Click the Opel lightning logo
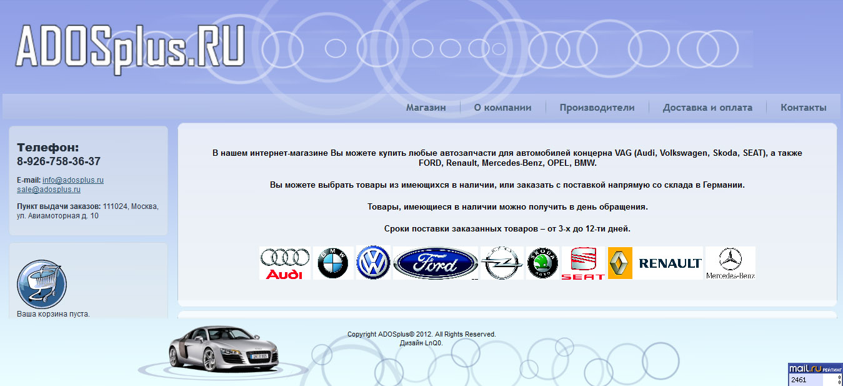Viewport: 843px width, 386px height. (502, 263)
